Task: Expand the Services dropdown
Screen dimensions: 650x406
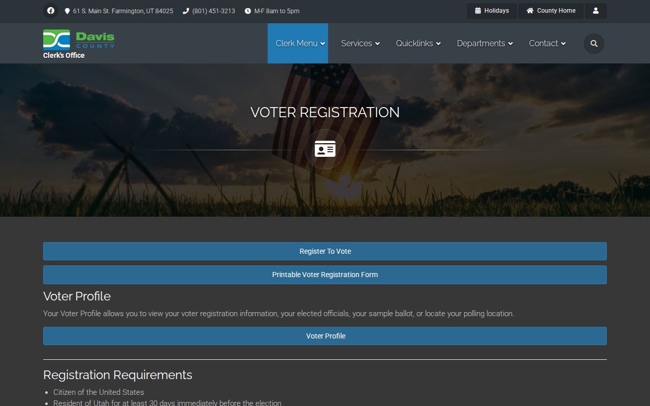Action: 361,44
